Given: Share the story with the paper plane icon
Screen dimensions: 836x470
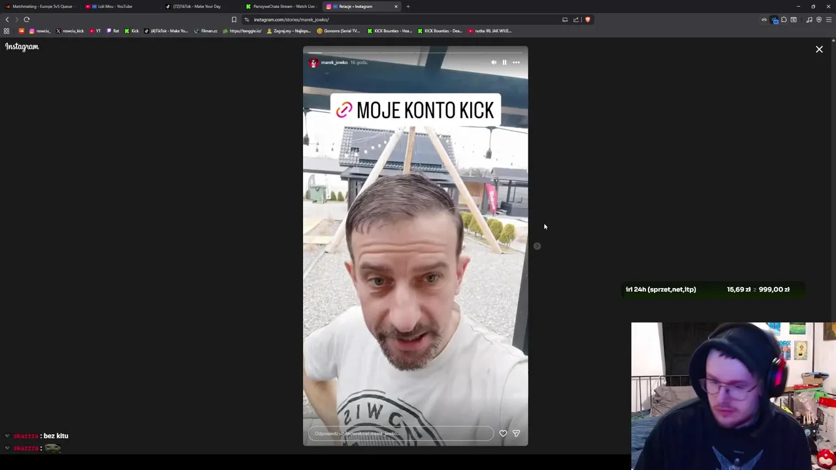Looking at the screenshot, I should pos(516,433).
